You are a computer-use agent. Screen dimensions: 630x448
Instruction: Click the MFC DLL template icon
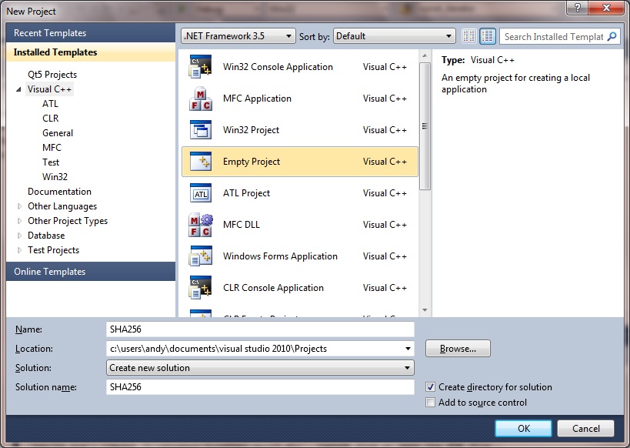pyautogui.click(x=200, y=225)
